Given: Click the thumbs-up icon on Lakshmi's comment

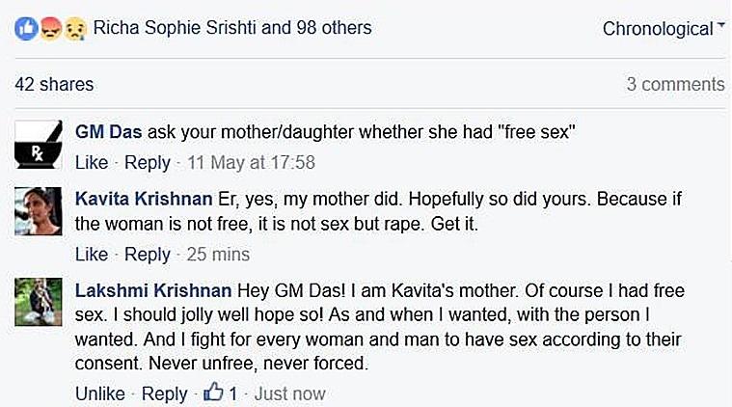Looking at the screenshot, I should pyautogui.click(x=213, y=392).
